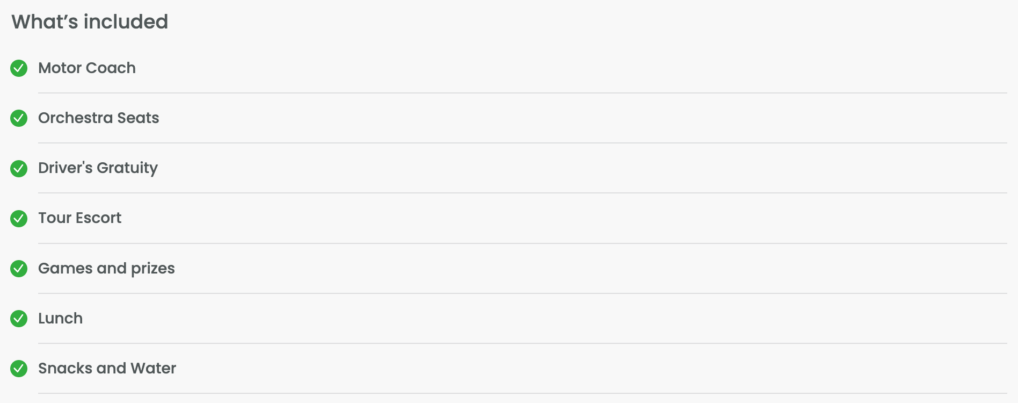Click the green check icon for Tour Escort
The height and width of the screenshot is (403, 1018).
(x=19, y=218)
